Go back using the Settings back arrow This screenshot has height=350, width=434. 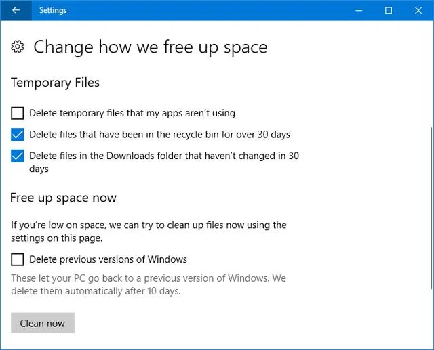(16, 10)
